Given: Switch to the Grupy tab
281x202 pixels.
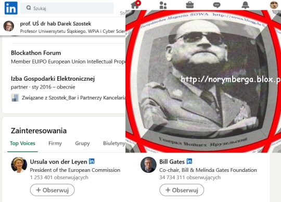Looking at the screenshot, I should (82, 143).
